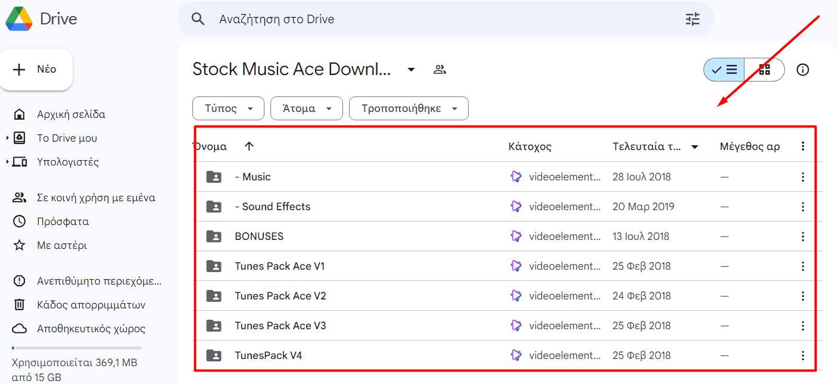Open the Άτομα filter dropdown
Viewport: 838px width, 384px height.
point(307,108)
